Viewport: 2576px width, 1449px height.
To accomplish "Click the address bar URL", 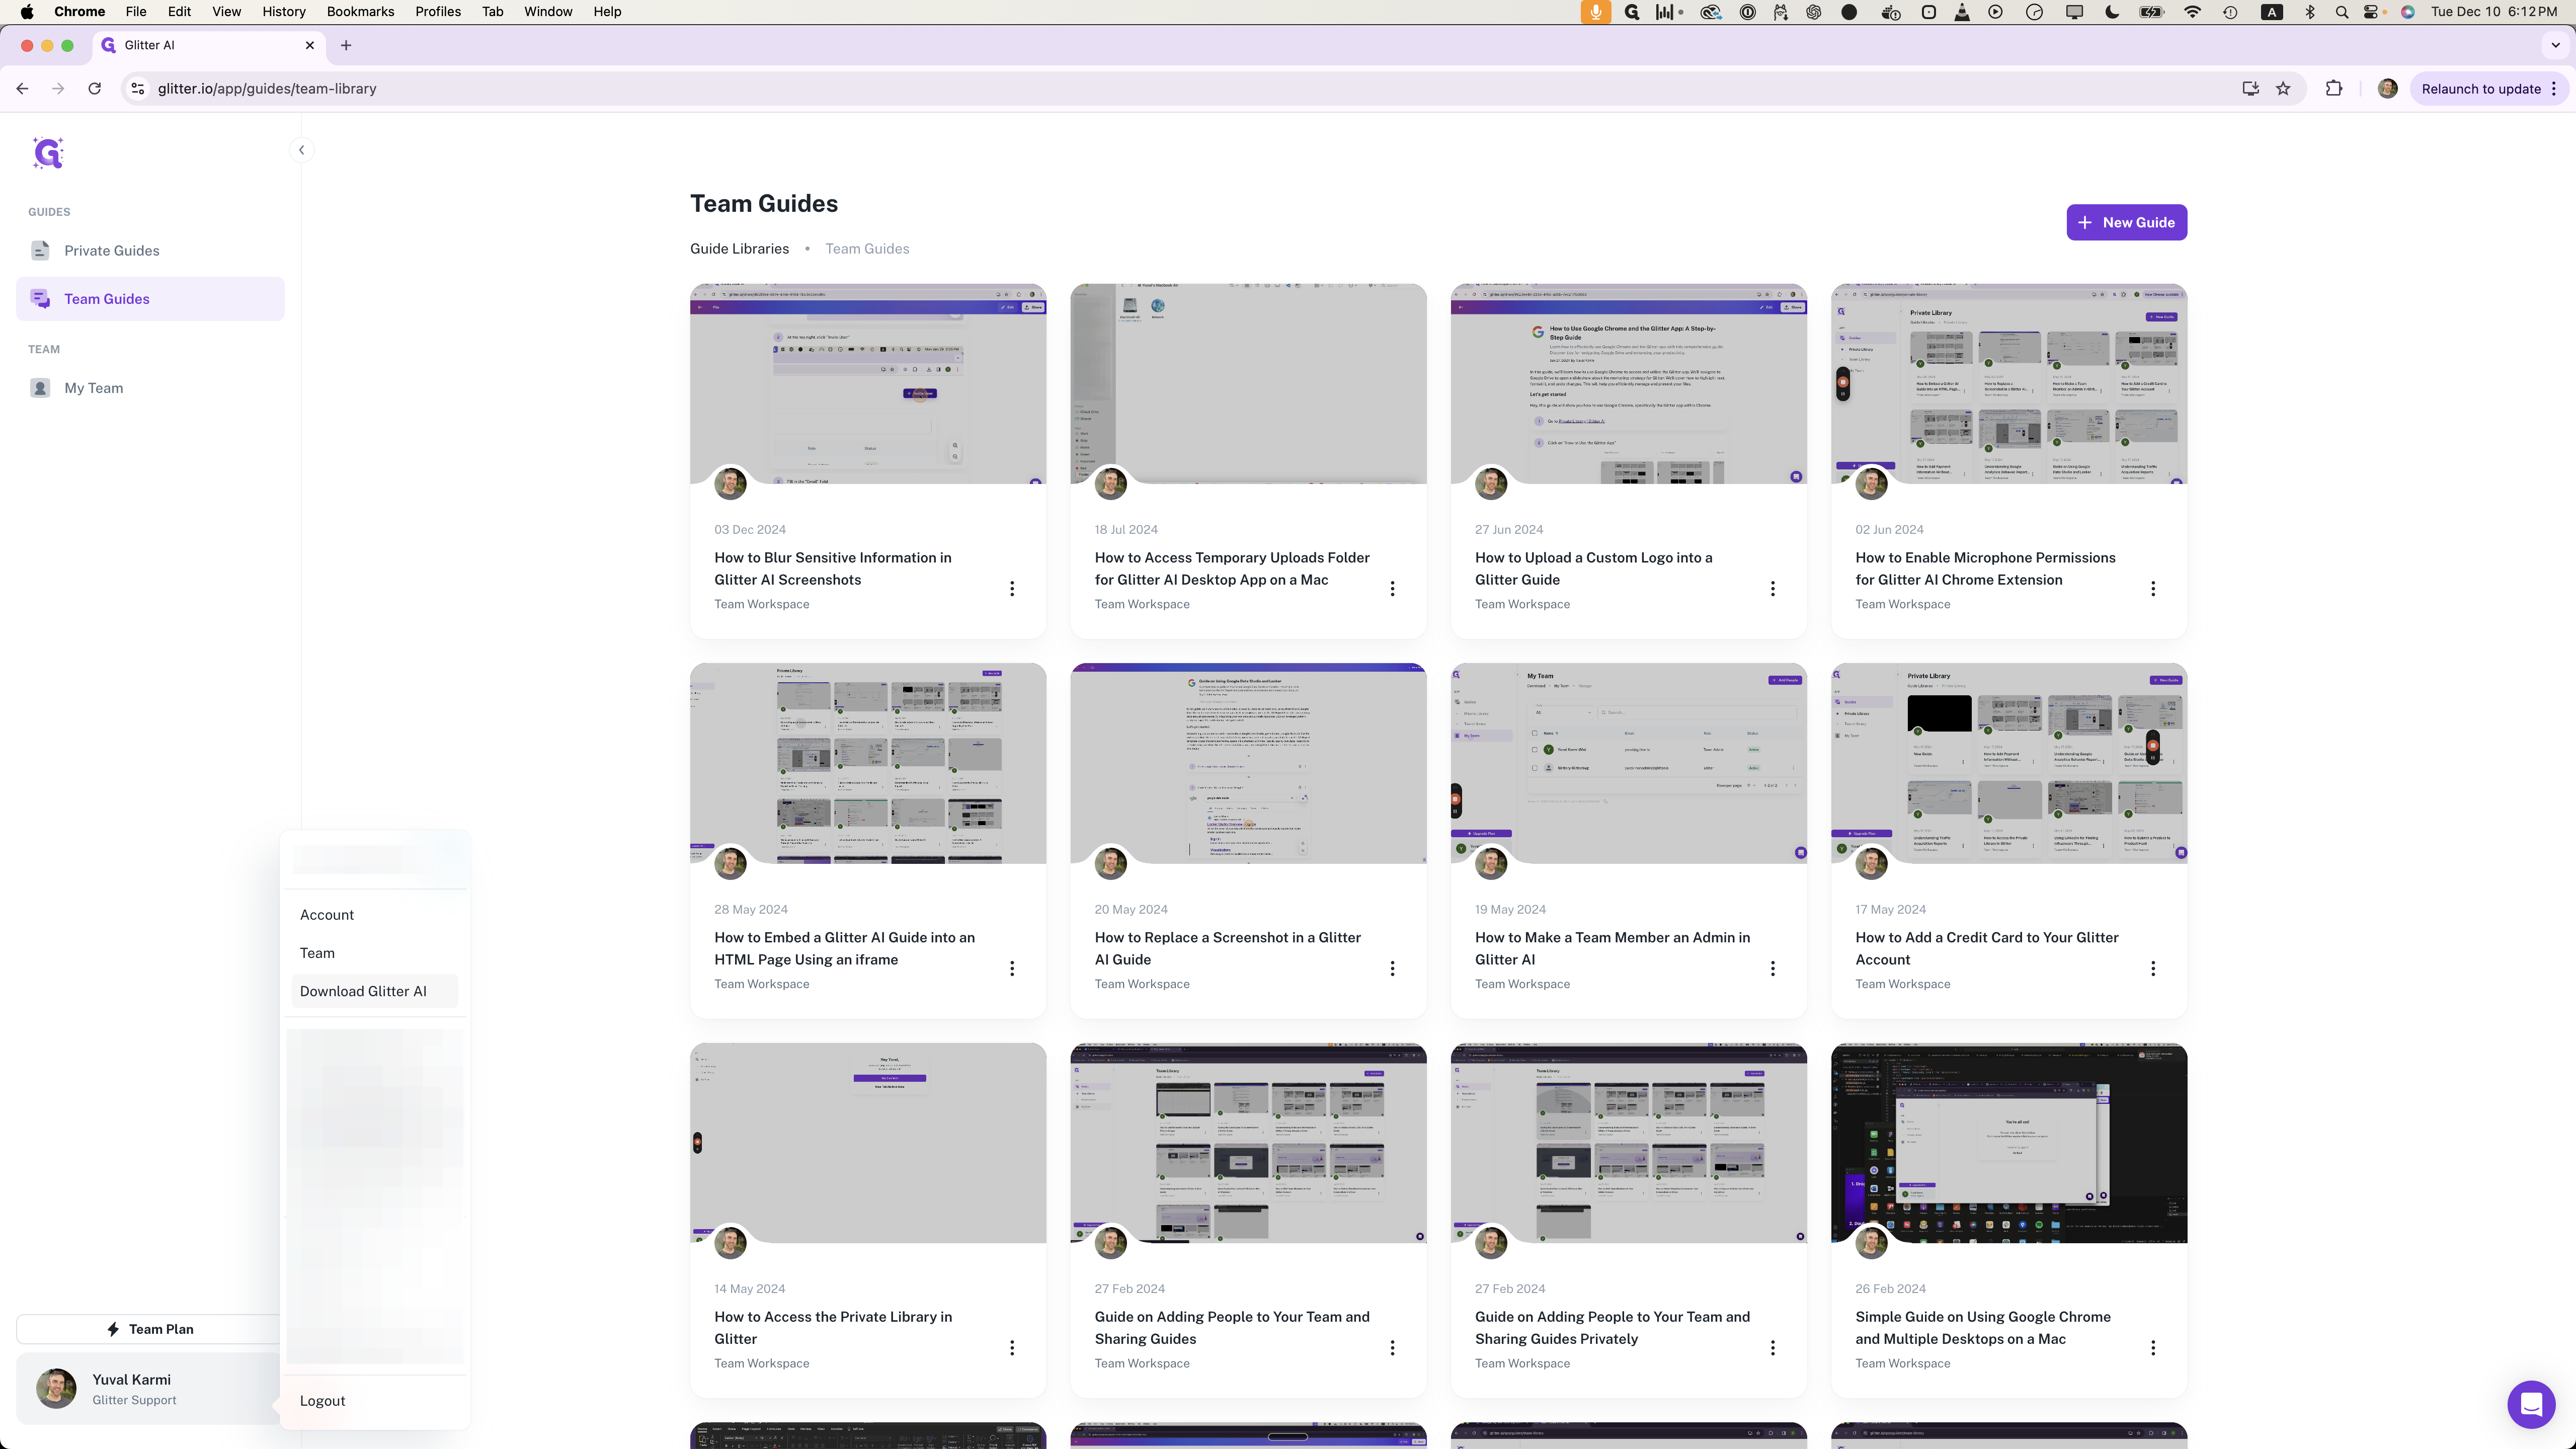I will click(x=267, y=89).
